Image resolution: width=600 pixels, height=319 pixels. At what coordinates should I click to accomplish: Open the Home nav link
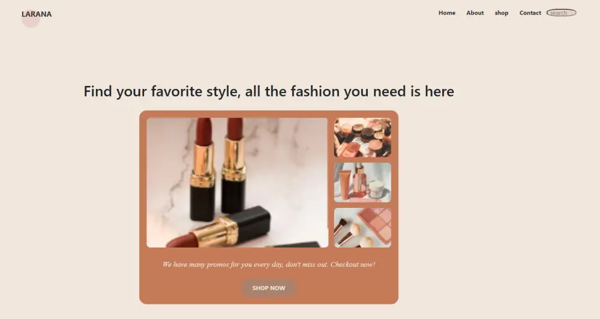[x=446, y=13]
